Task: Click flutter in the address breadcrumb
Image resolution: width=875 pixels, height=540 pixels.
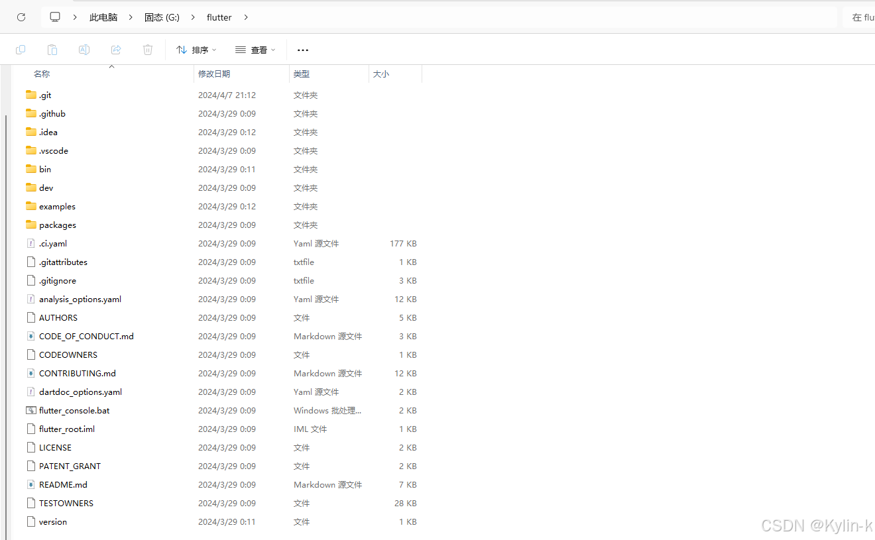Action: pos(219,17)
